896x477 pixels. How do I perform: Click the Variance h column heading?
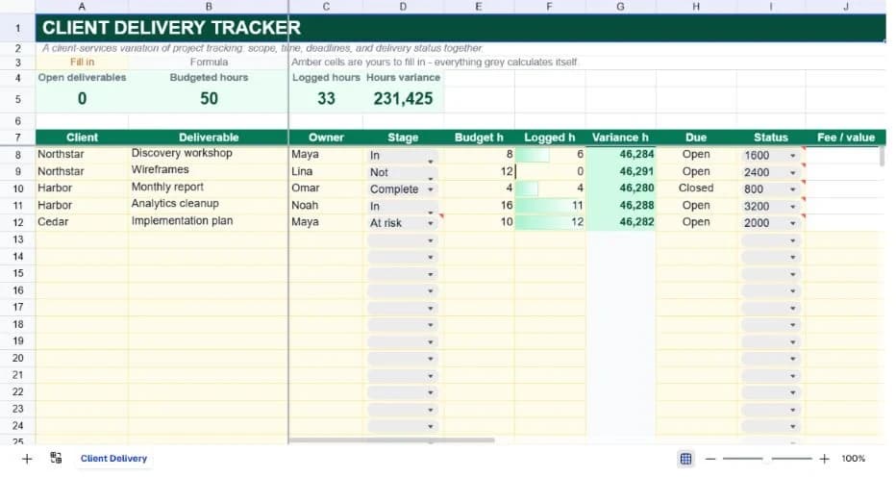tap(621, 138)
